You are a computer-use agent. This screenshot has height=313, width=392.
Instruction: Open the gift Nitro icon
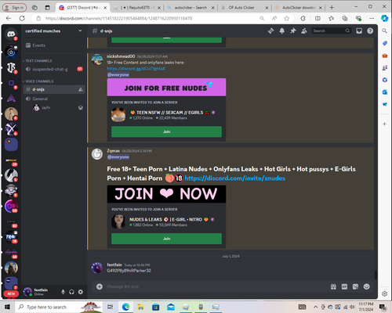pyautogui.click(x=333, y=286)
